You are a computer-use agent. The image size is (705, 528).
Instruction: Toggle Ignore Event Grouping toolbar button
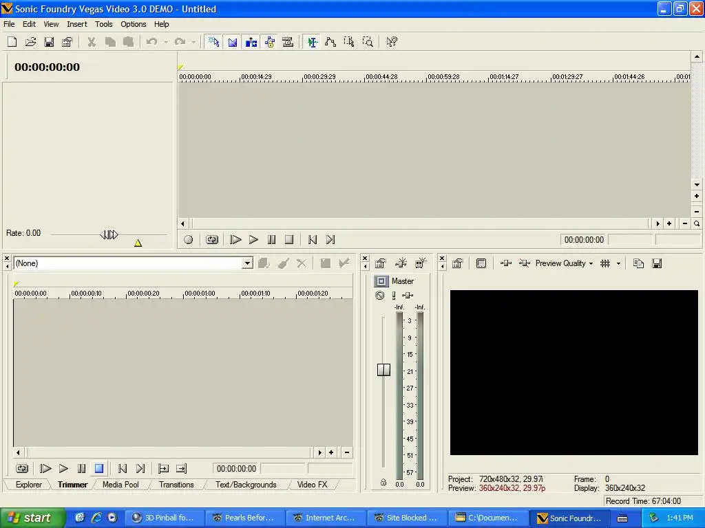(x=288, y=42)
